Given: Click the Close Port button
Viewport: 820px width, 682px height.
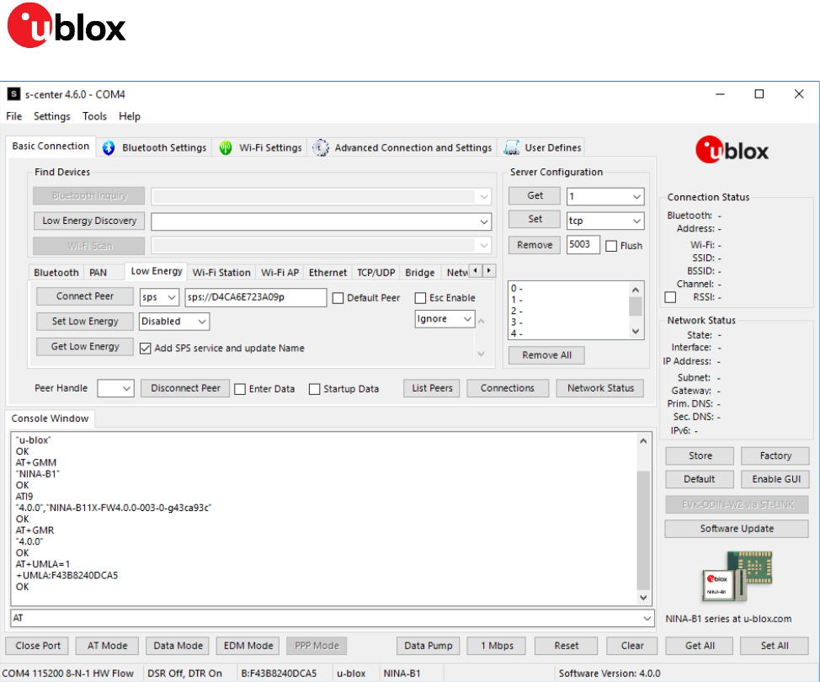Looking at the screenshot, I should (37, 646).
